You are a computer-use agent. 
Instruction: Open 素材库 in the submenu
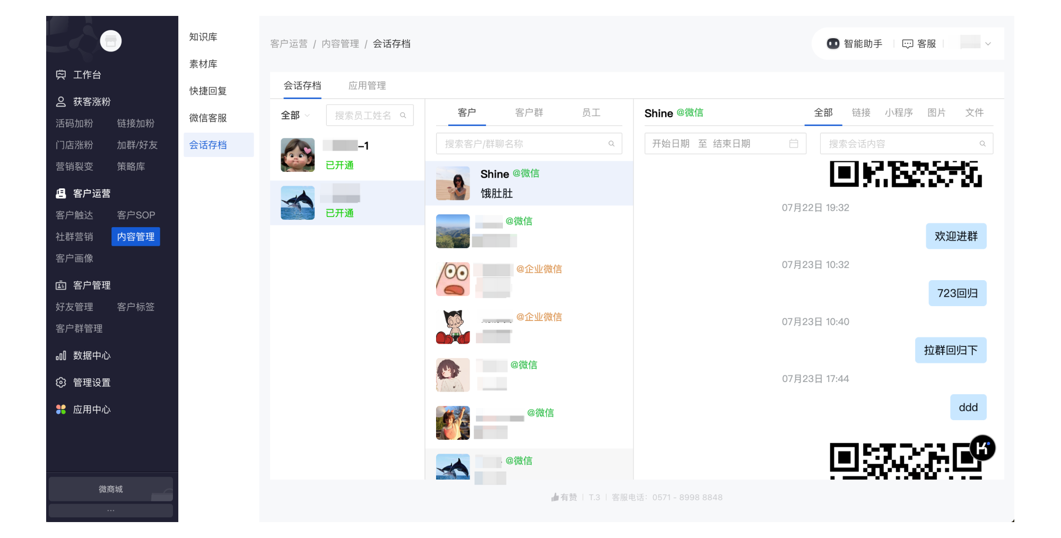click(x=204, y=64)
